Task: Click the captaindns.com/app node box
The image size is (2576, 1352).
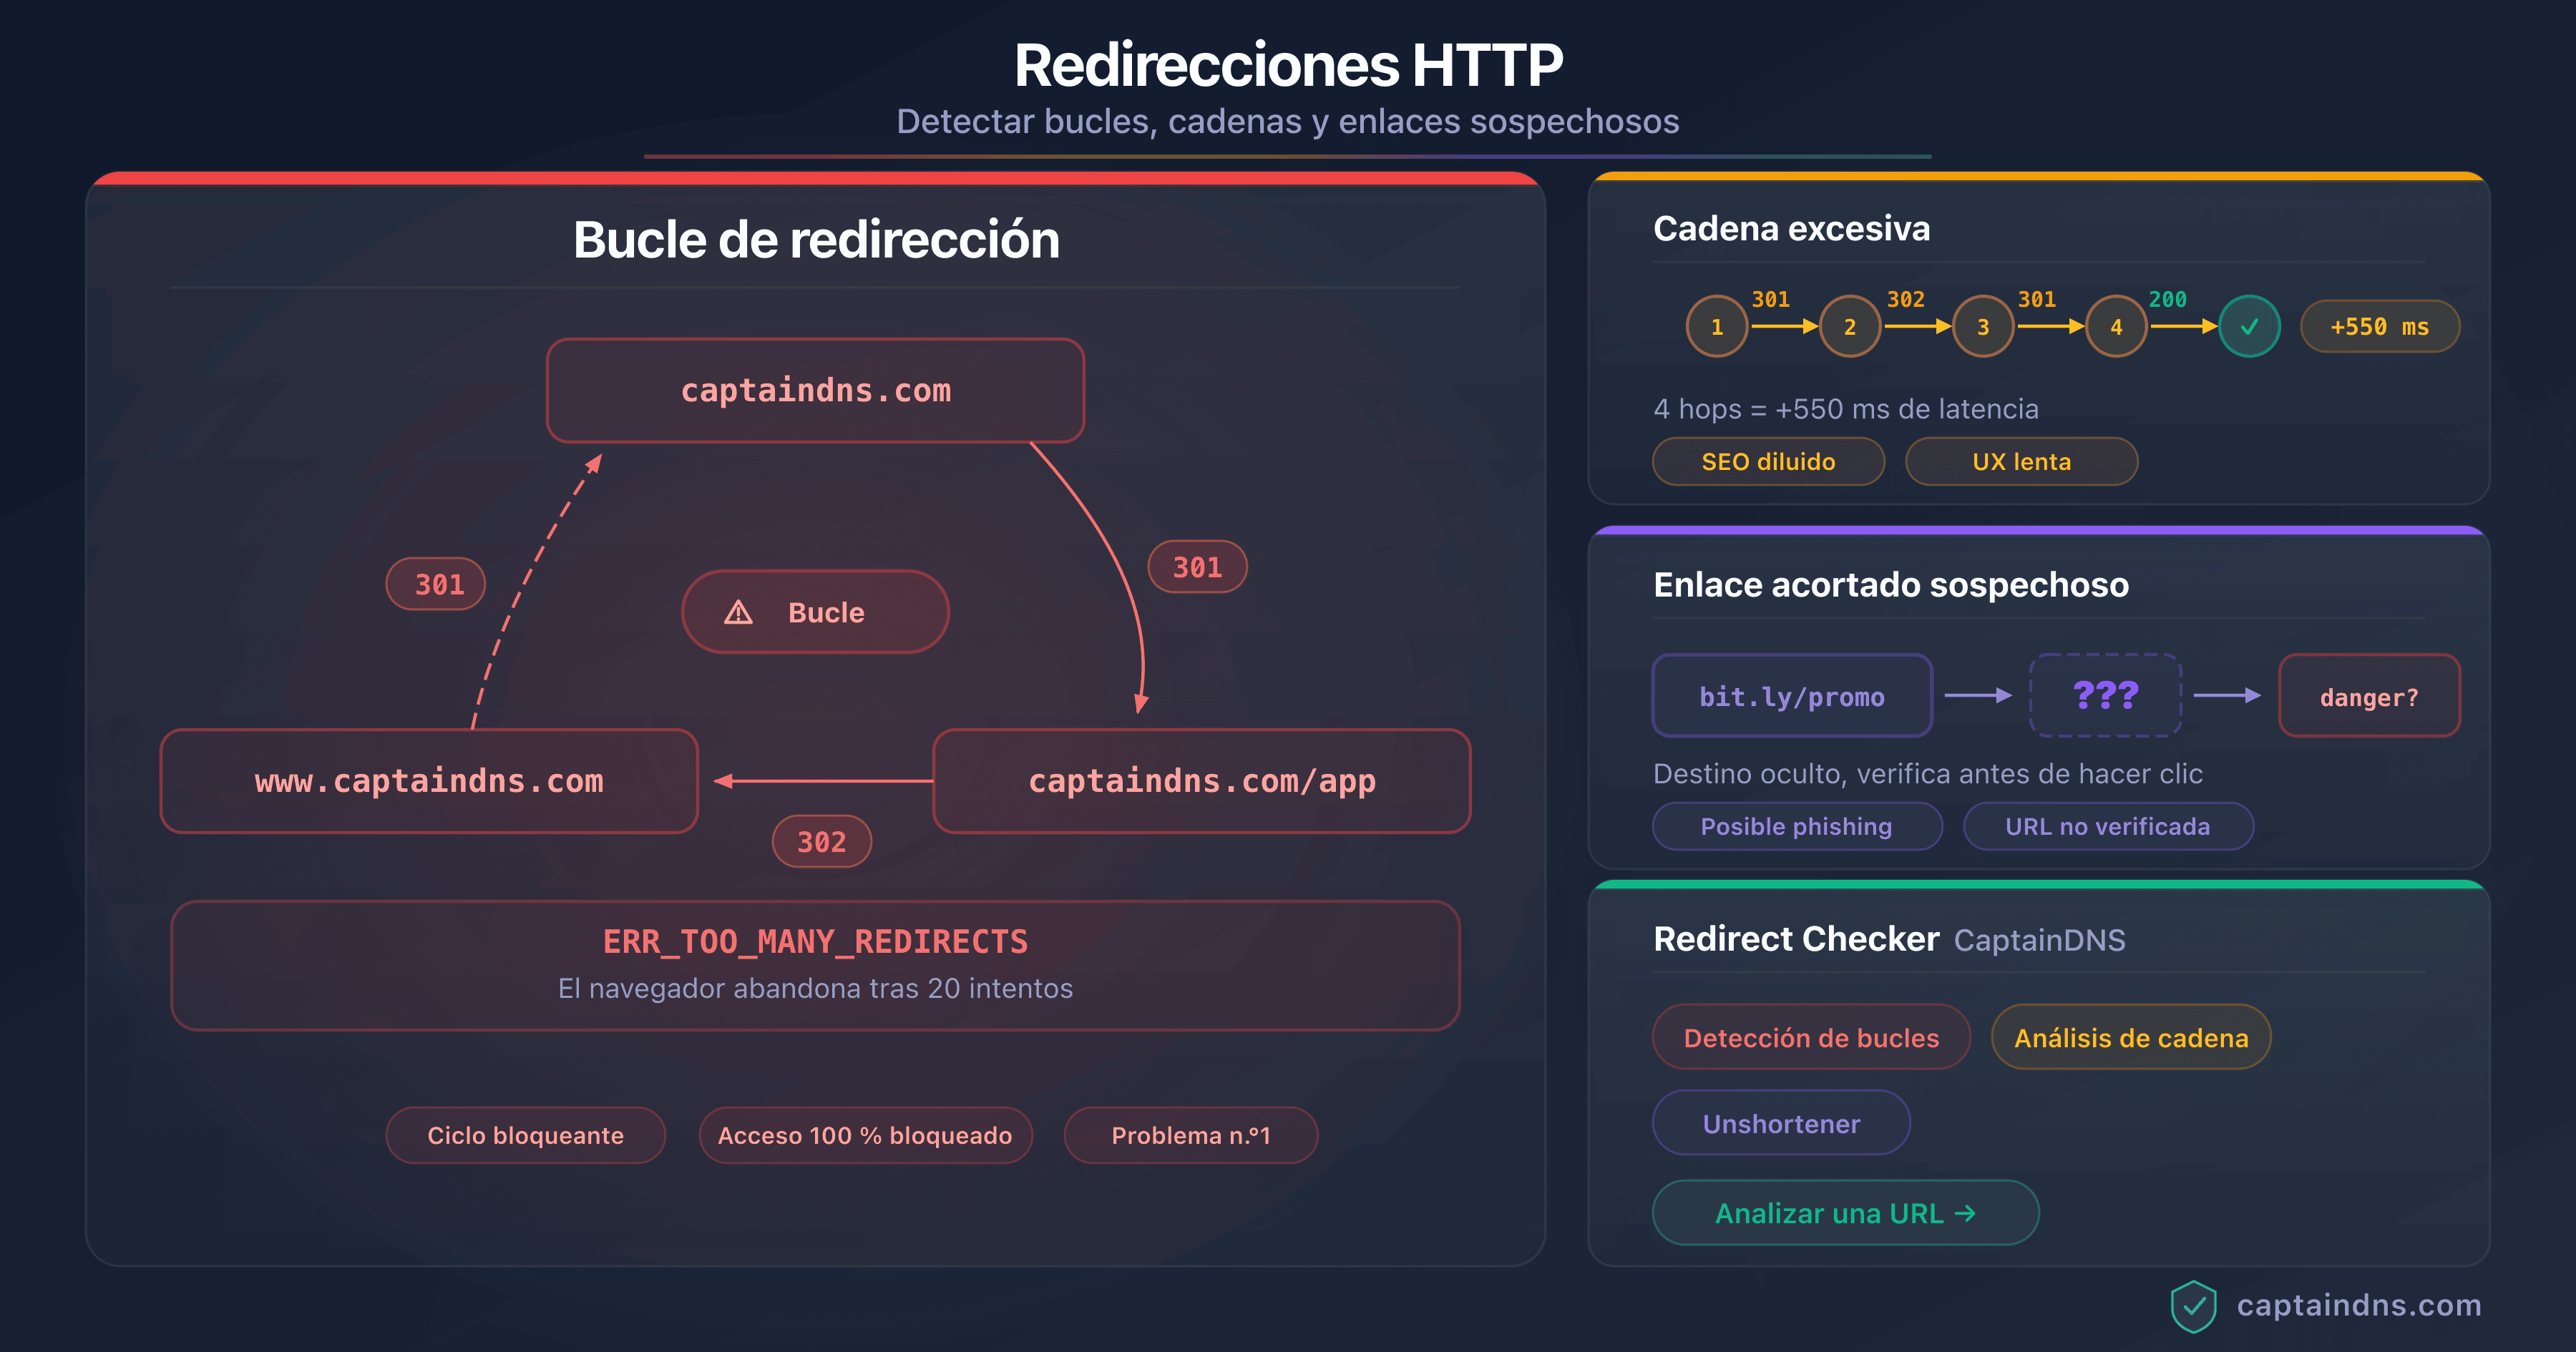Action: pyautogui.click(x=1202, y=781)
